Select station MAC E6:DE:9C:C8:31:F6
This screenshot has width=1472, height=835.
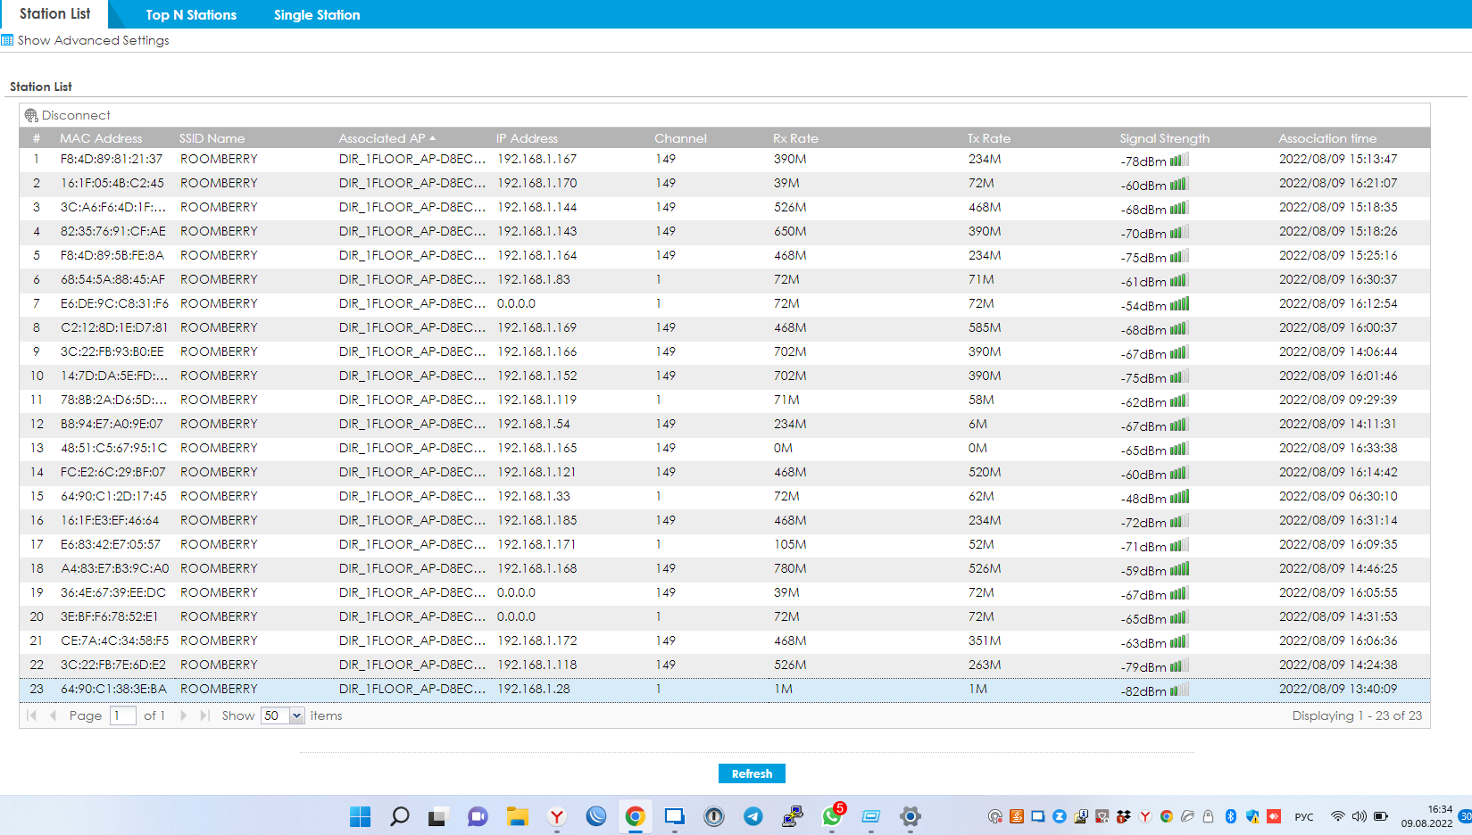point(725,304)
